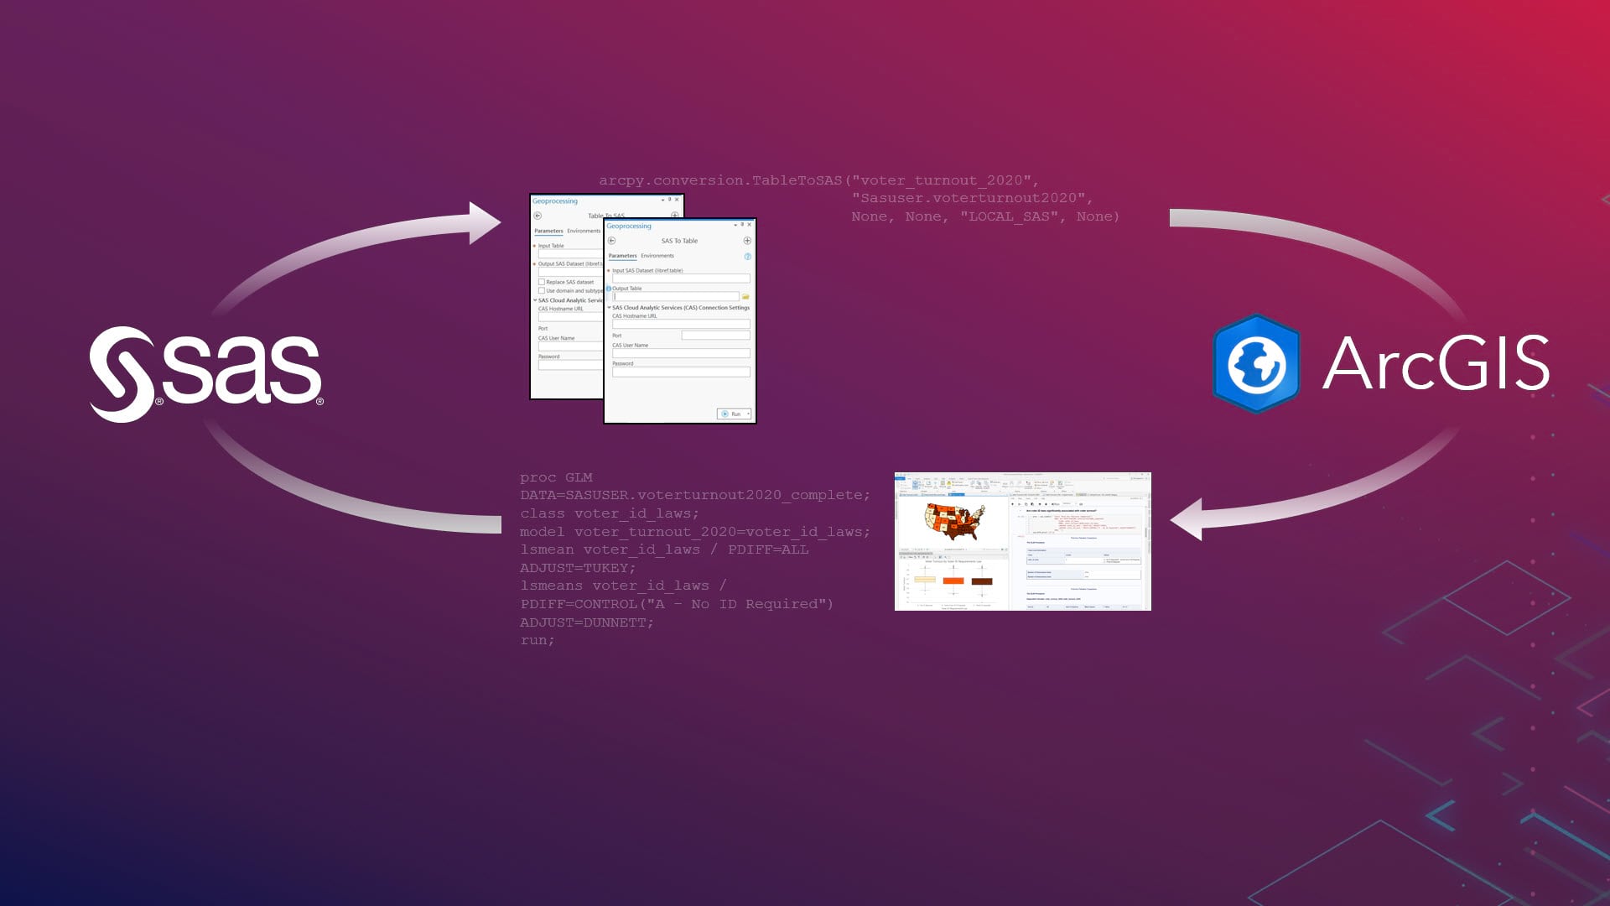Switch to Environments tab in SAS To Table
This screenshot has width=1610, height=906.
pos(657,256)
